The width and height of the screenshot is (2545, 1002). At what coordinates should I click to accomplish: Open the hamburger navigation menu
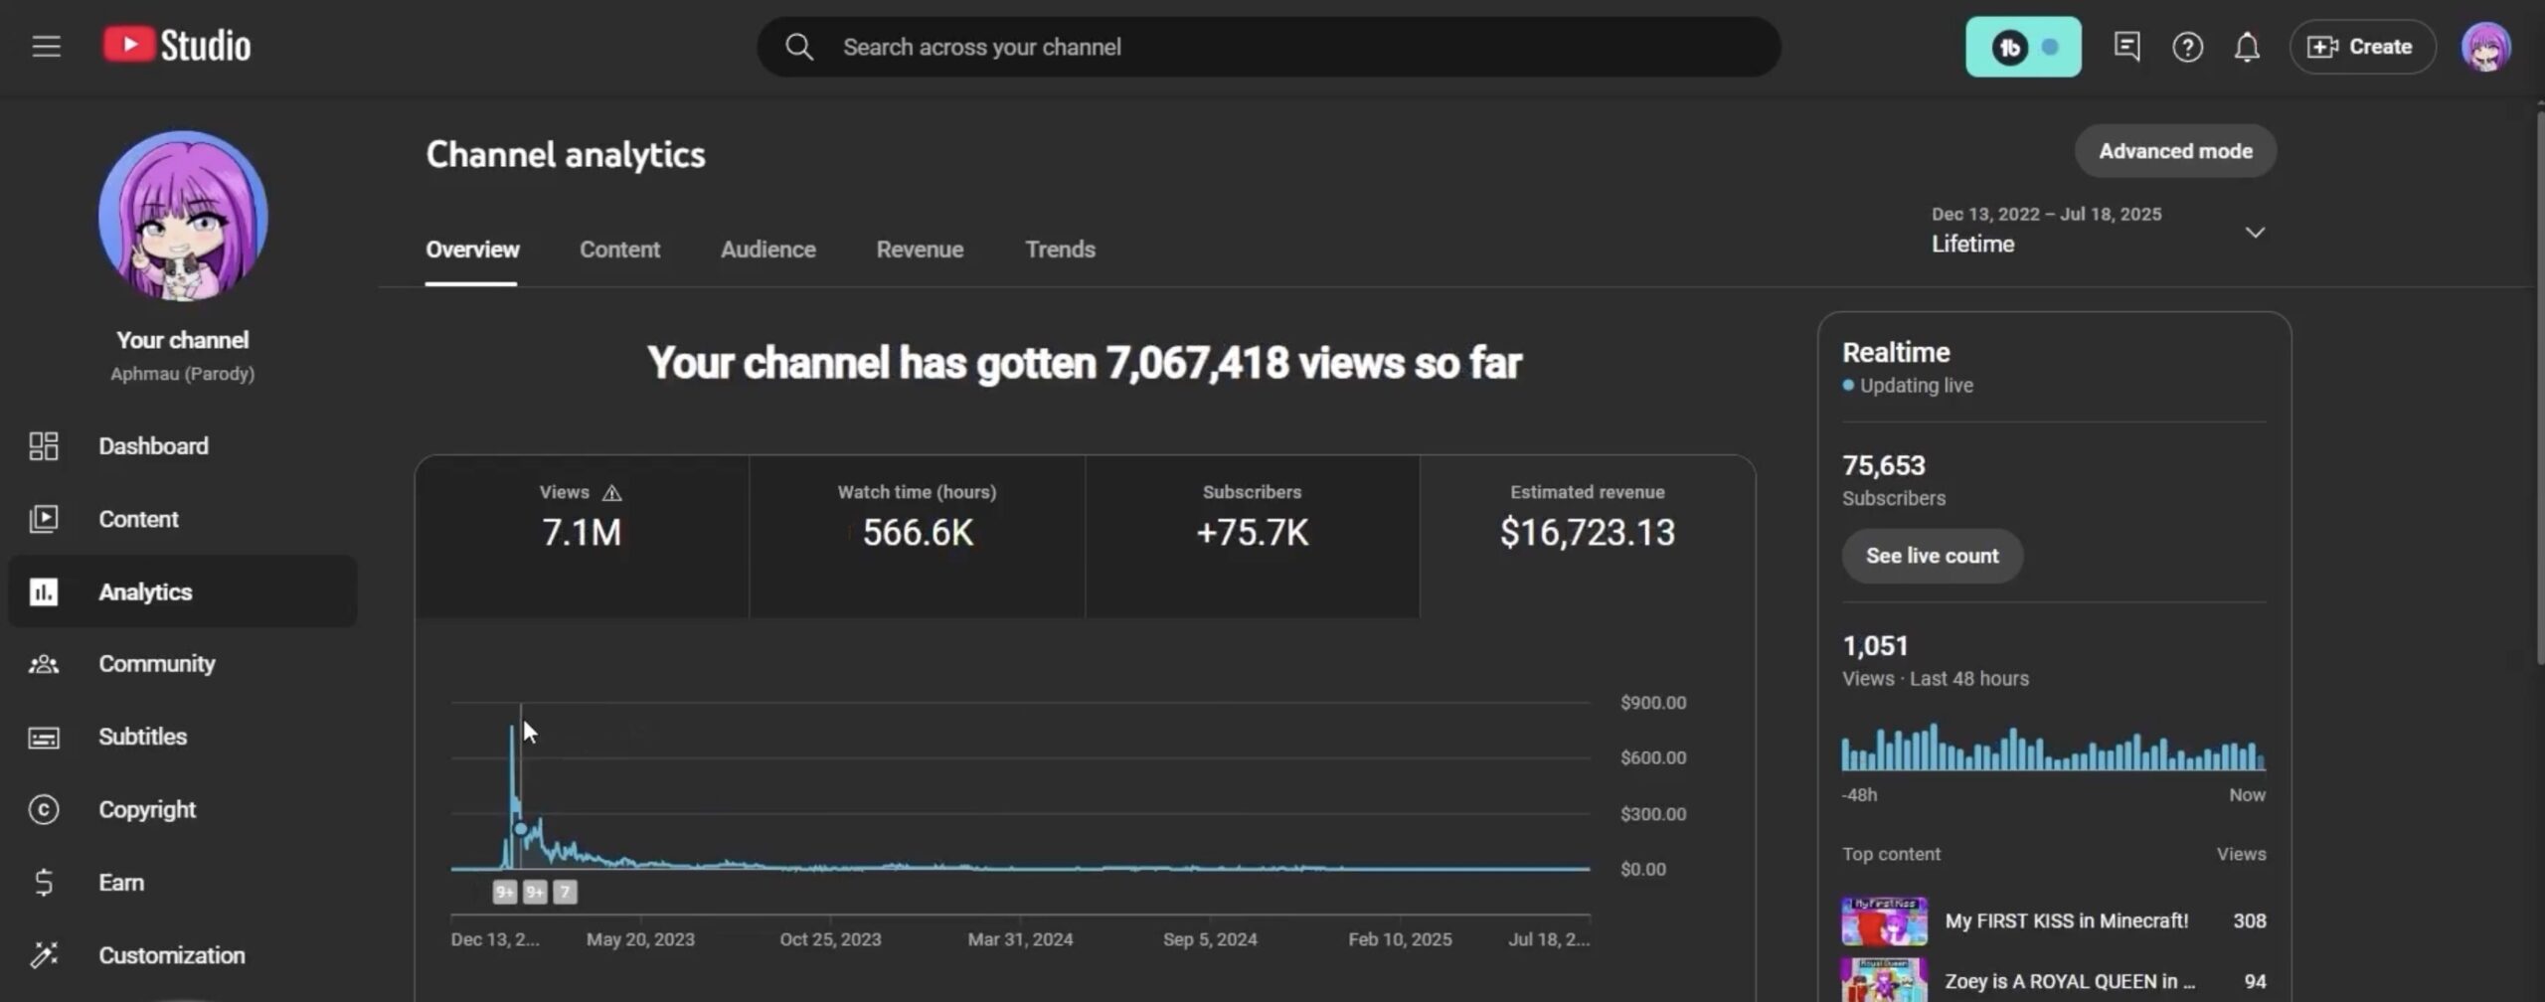point(46,47)
